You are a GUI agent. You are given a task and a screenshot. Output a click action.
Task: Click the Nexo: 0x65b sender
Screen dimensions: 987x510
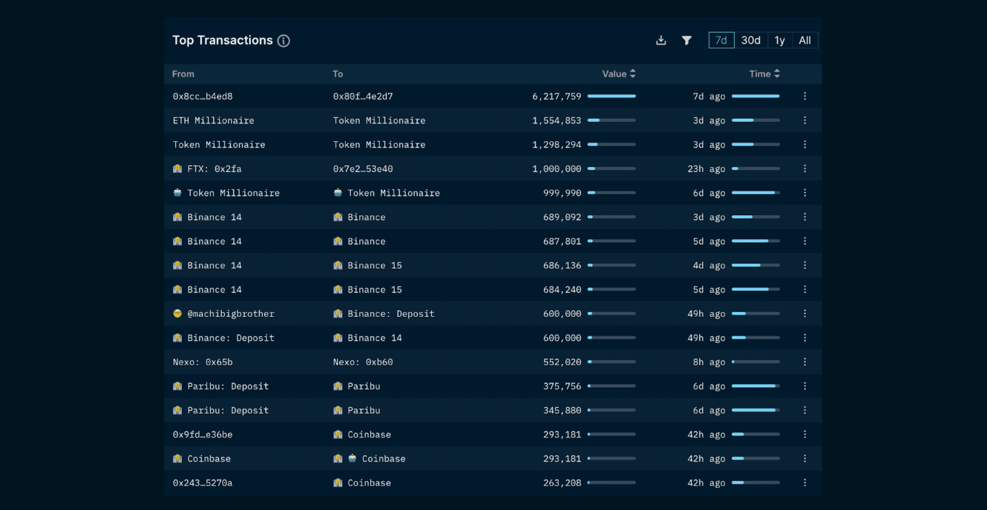203,362
